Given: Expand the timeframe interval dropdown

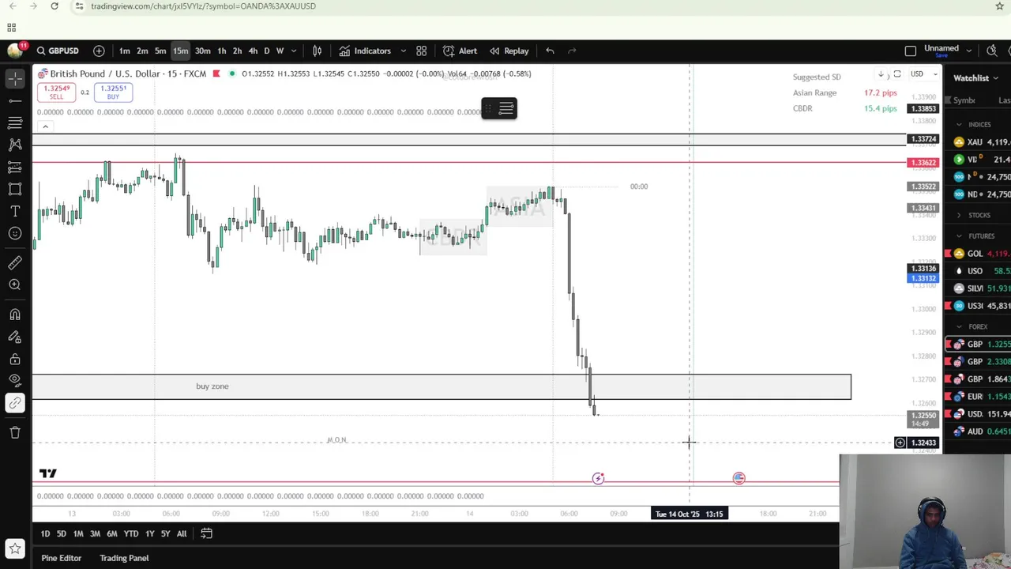Looking at the screenshot, I should pyautogui.click(x=294, y=51).
